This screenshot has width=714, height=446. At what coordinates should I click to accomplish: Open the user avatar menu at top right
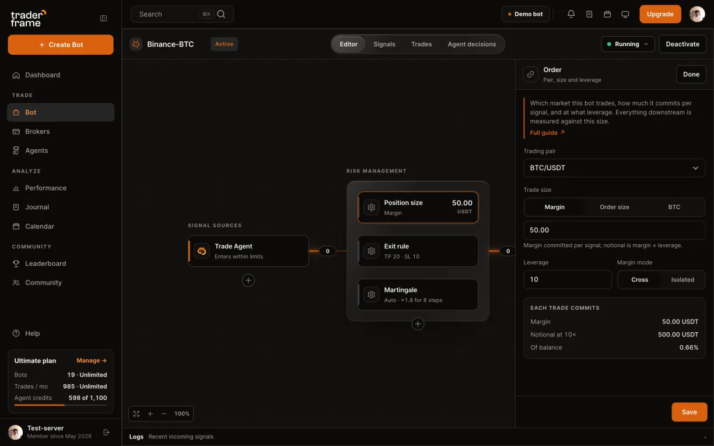[x=697, y=14]
